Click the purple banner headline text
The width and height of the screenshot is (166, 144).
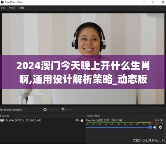[x=83, y=72]
